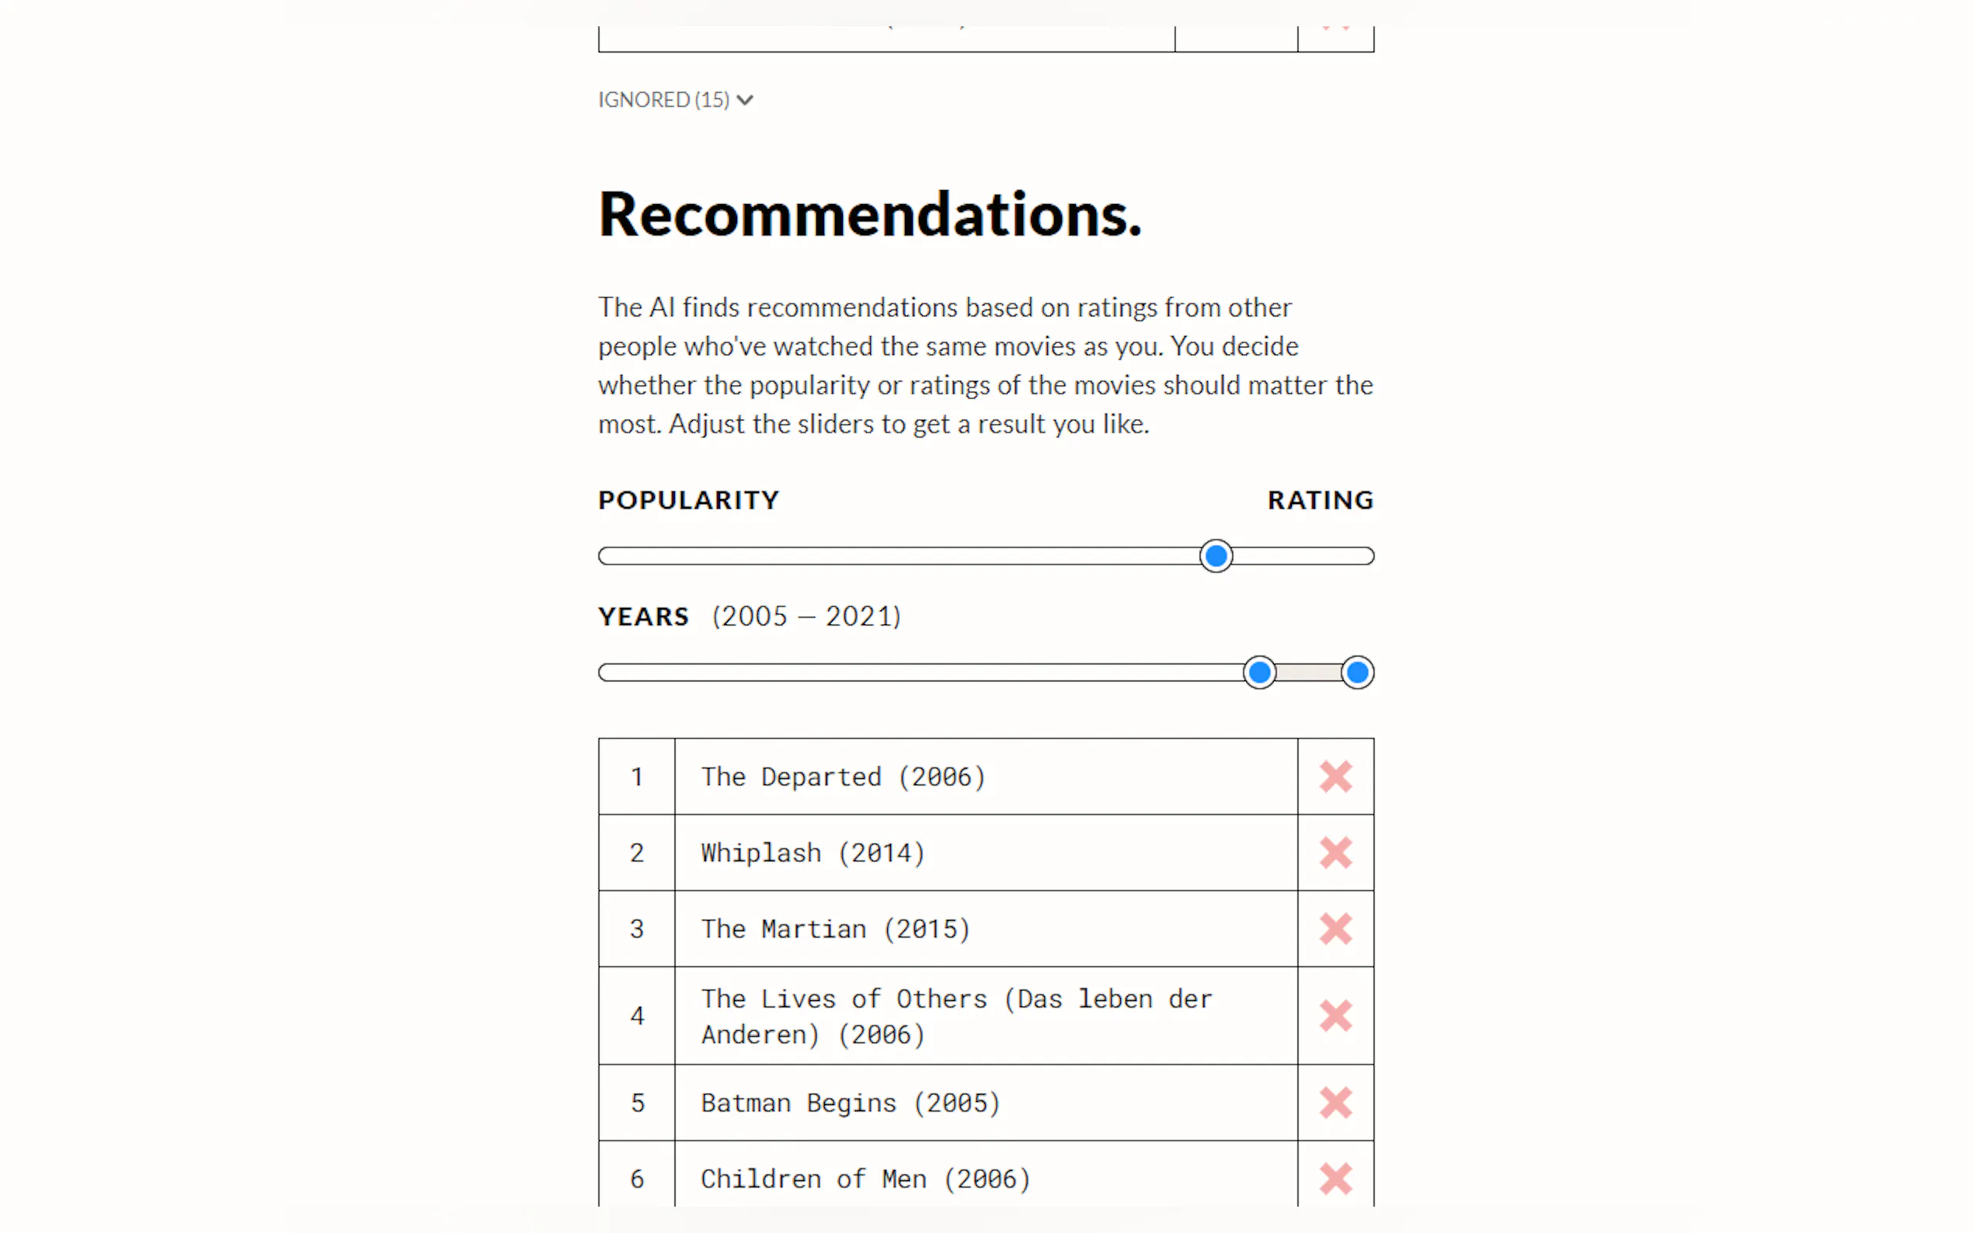1973x1233 pixels.
Task: Open Batman Begins (2005) entry
Action: click(x=850, y=1103)
